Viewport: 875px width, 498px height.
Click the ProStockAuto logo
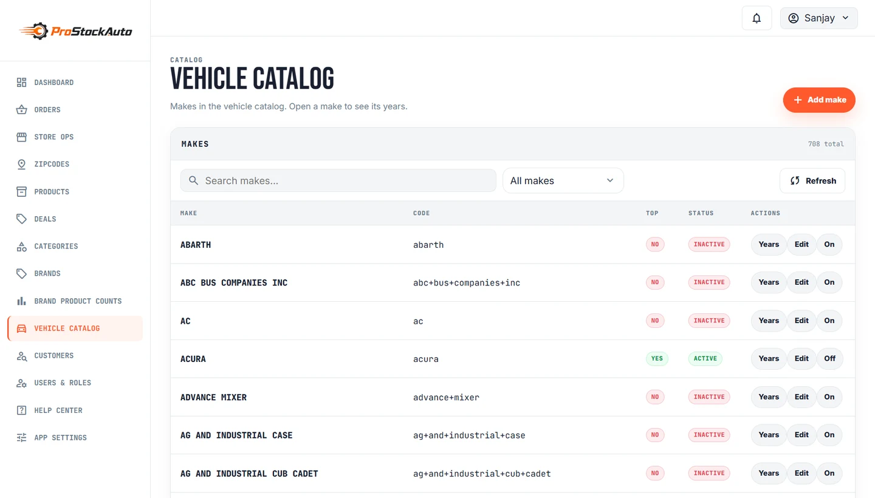point(75,30)
